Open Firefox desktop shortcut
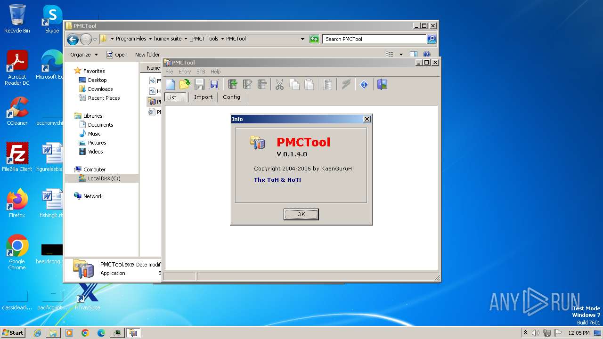Screen dimensions: 603x339 coord(17,203)
